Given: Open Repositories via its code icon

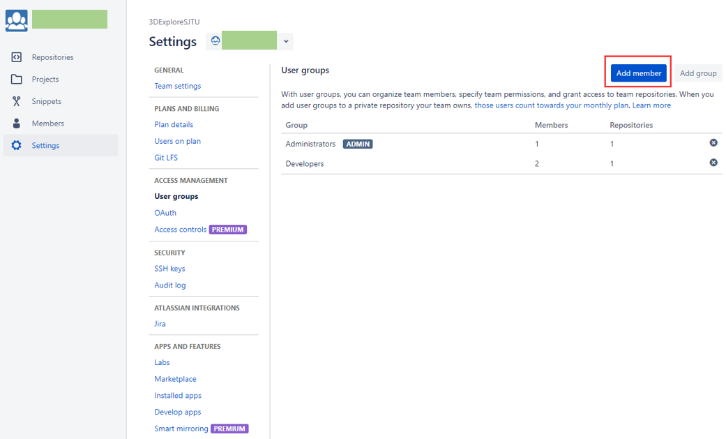Looking at the screenshot, I should [16, 57].
